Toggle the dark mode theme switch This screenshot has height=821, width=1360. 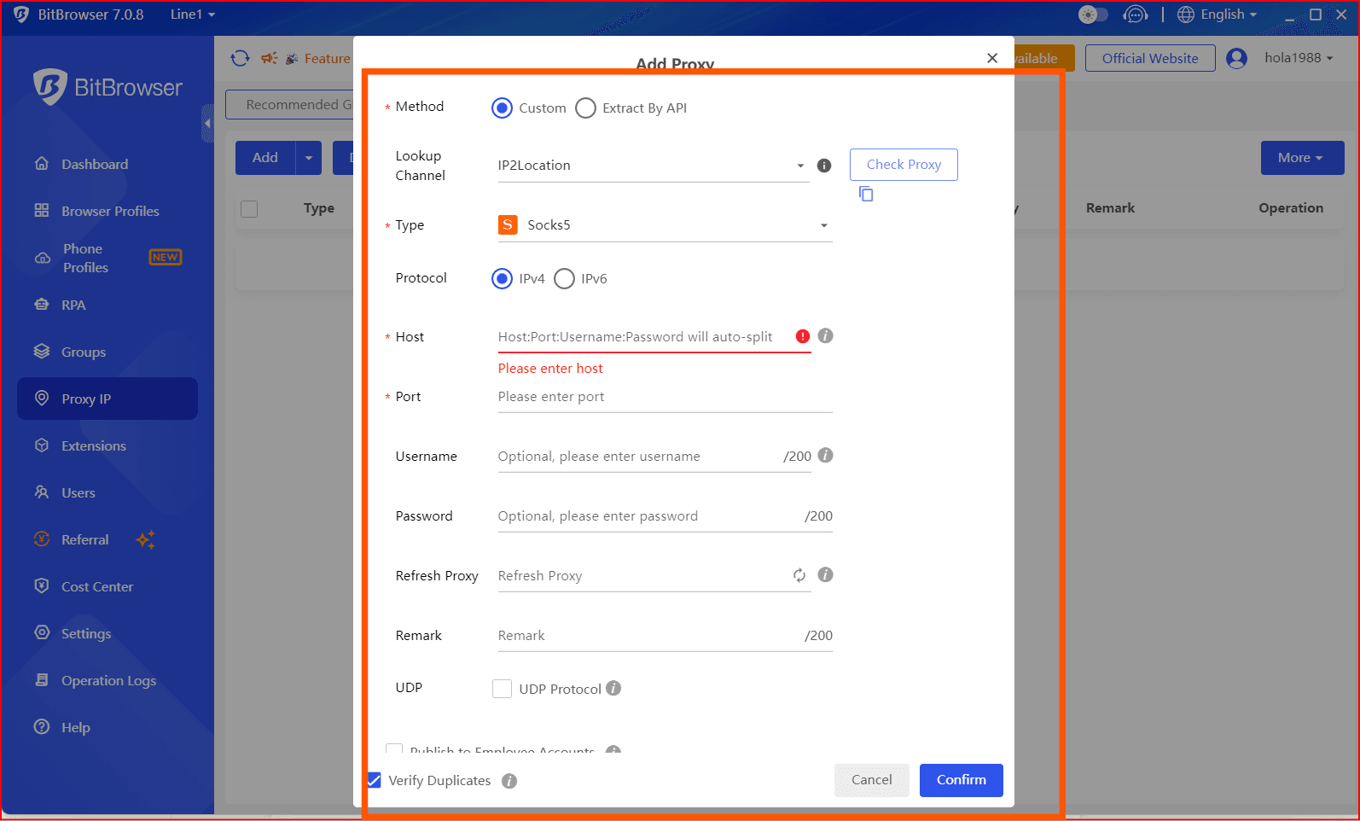(x=1093, y=15)
